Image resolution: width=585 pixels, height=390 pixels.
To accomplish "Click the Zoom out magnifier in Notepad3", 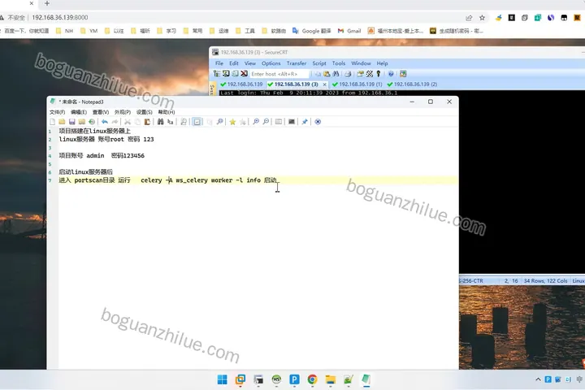I will point(266,122).
